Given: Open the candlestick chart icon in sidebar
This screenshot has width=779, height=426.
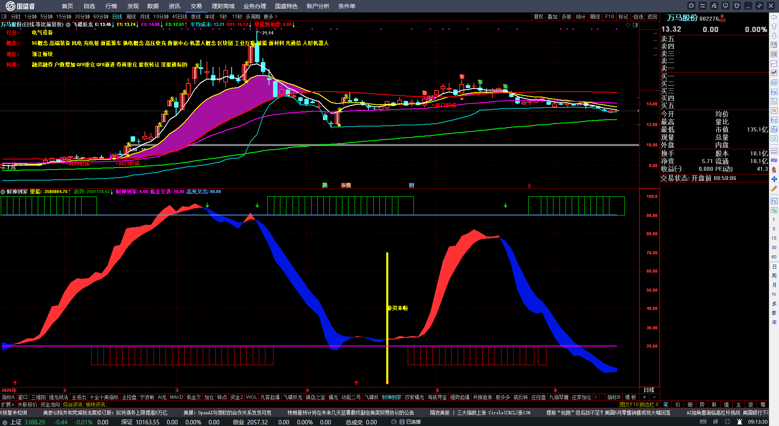Looking at the screenshot, I should [x=774, y=73].
